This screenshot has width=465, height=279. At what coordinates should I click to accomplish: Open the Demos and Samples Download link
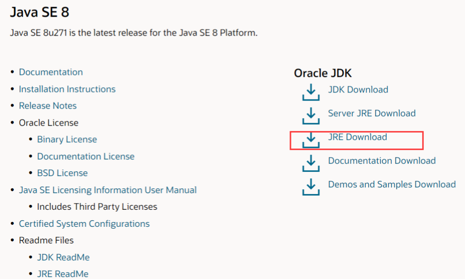[x=392, y=184]
